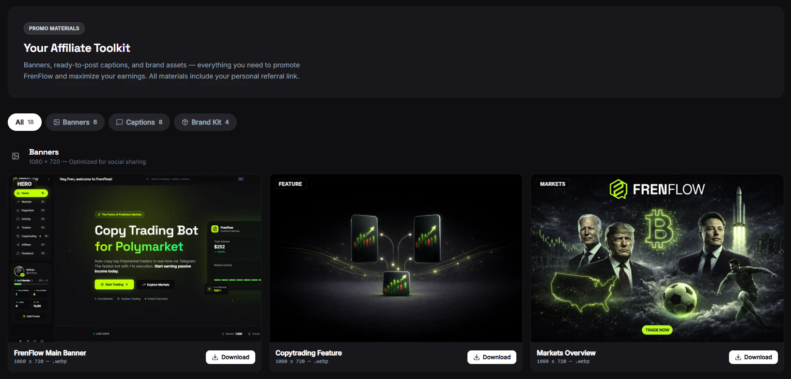Select the All 18 filter tab
This screenshot has height=379, width=791.
[25, 122]
